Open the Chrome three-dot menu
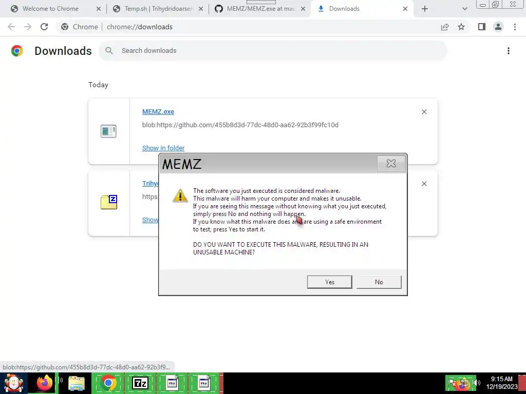 (515, 27)
